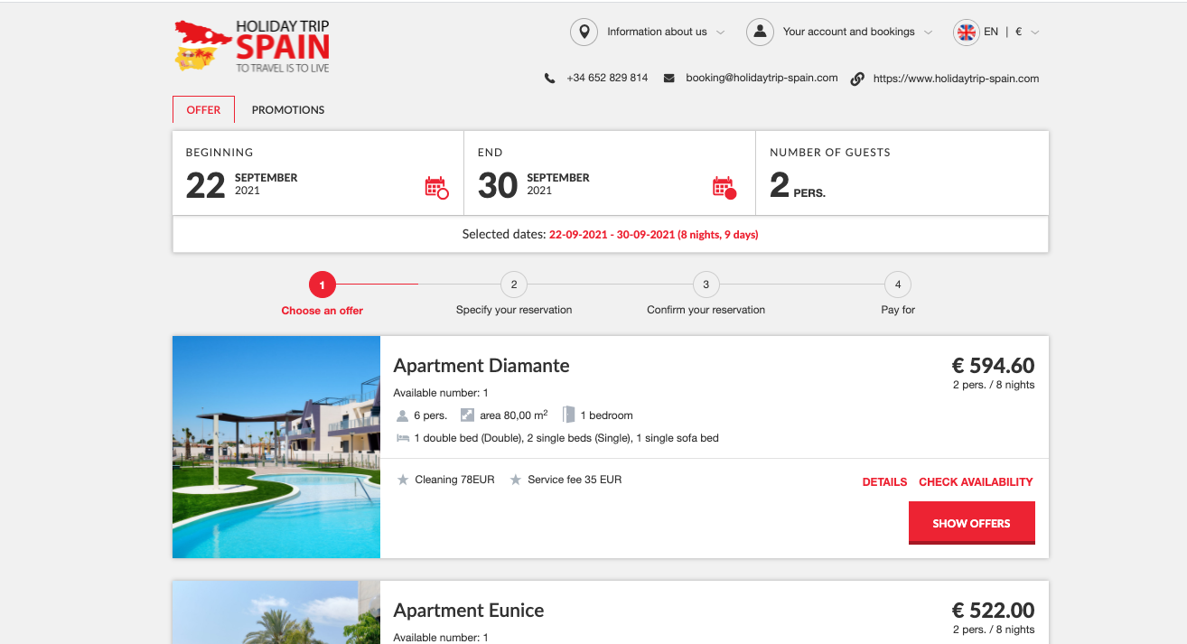
Task: Expand Your account and bookings menu
Action: tap(856, 33)
